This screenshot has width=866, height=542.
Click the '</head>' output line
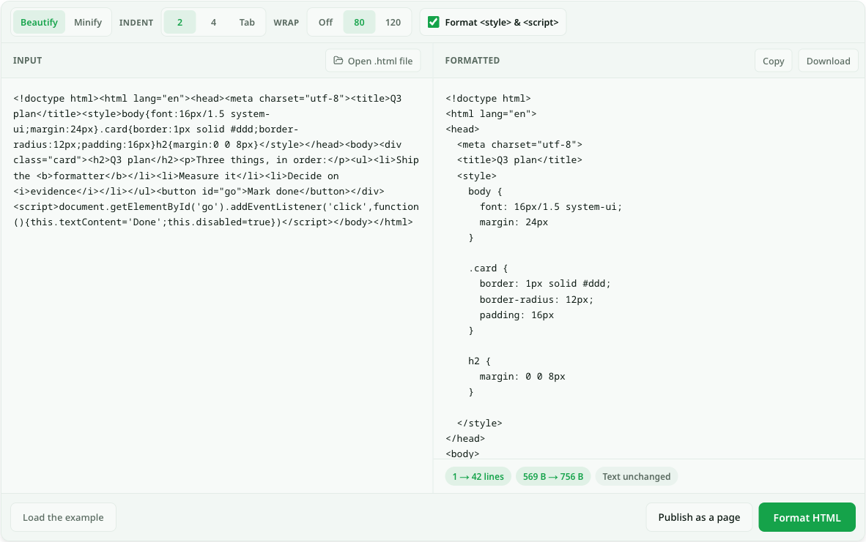pos(465,438)
